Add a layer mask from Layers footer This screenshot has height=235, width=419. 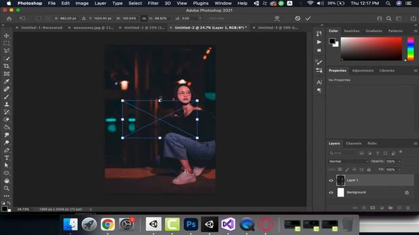pyautogui.click(x=373, y=208)
